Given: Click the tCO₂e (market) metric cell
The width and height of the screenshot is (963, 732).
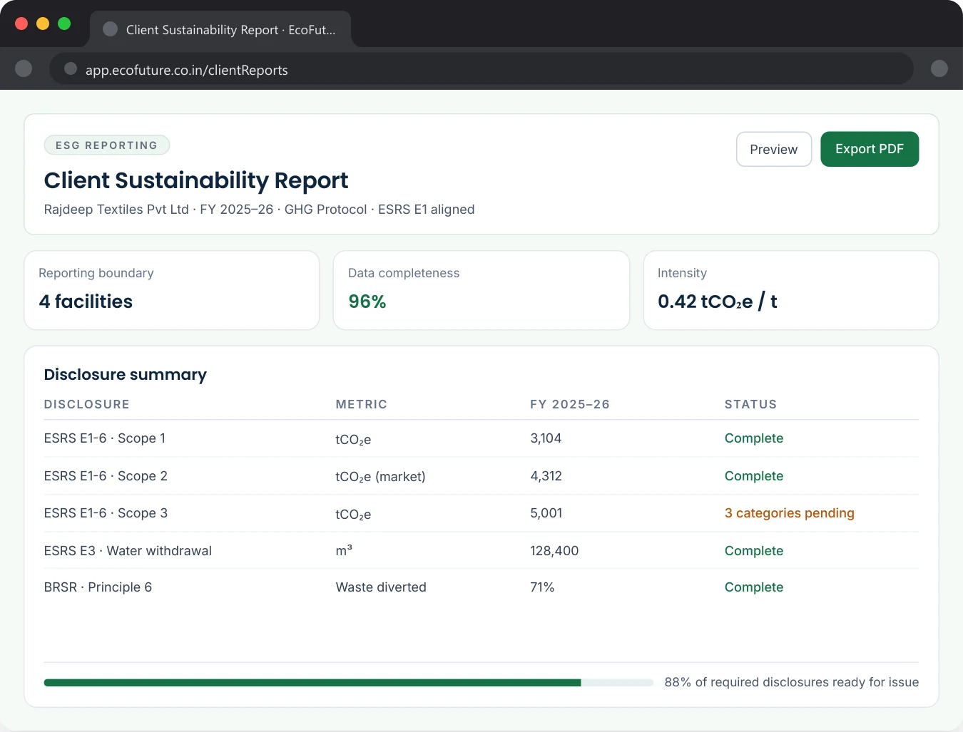Looking at the screenshot, I should click(381, 476).
